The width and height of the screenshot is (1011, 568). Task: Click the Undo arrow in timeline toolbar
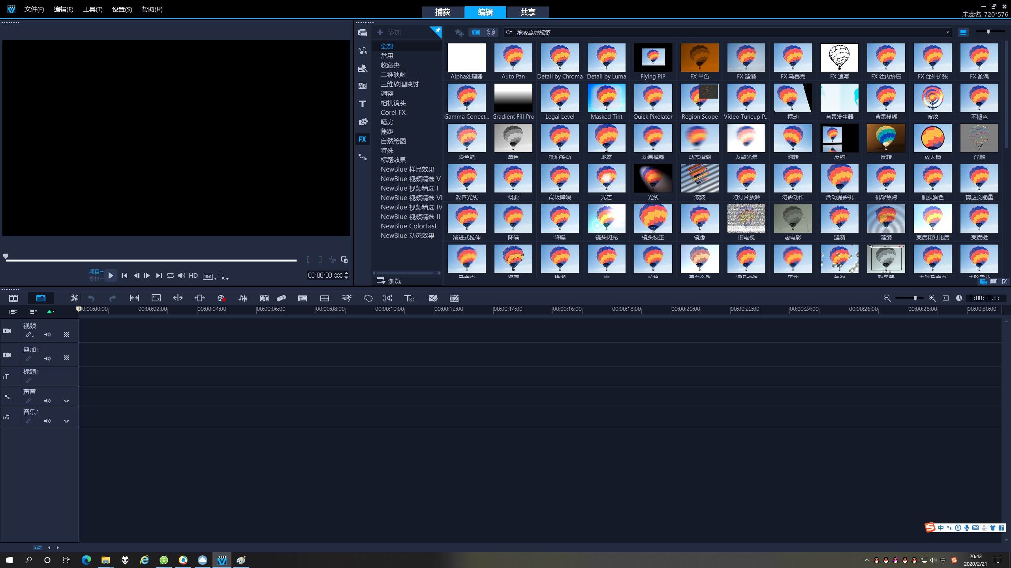91,299
